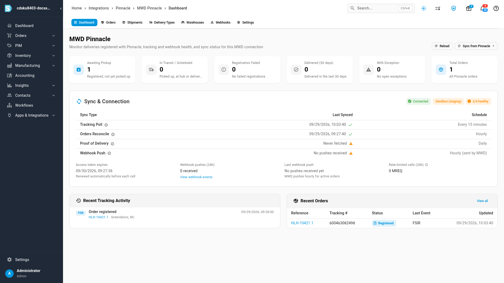Focus the Search input field

(x=381, y=8)
